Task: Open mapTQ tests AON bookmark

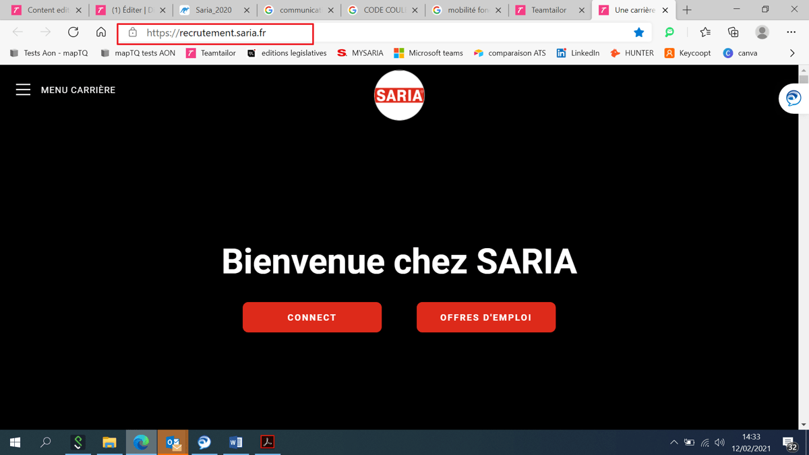Action: click(138, 53)
